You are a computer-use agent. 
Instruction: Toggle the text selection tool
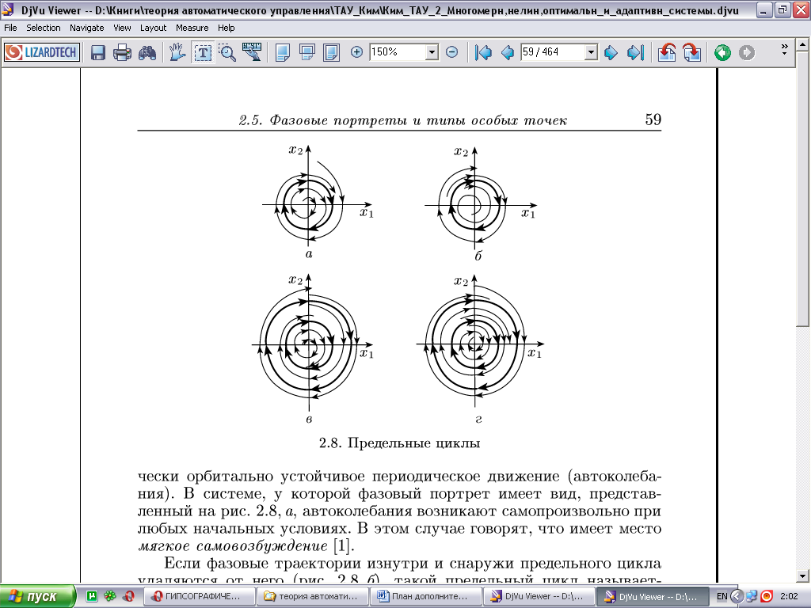click(x=203, y=52)
